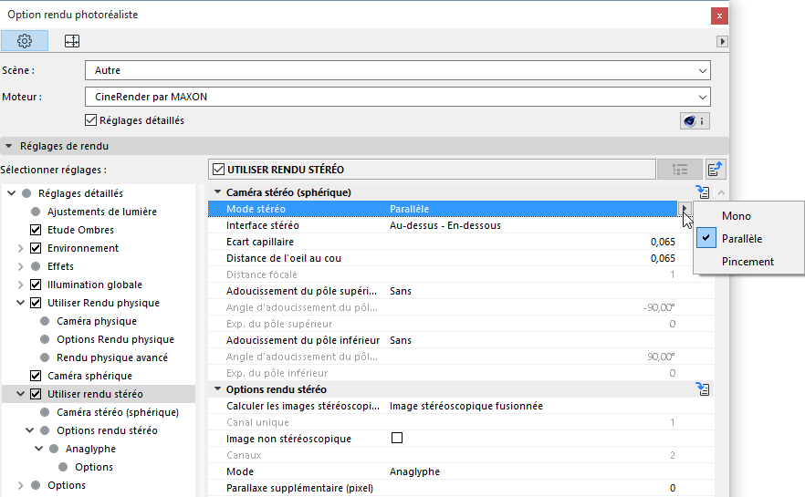Select Rendu physique avancé in tree
805x497 pixels.
coord(112,357)
